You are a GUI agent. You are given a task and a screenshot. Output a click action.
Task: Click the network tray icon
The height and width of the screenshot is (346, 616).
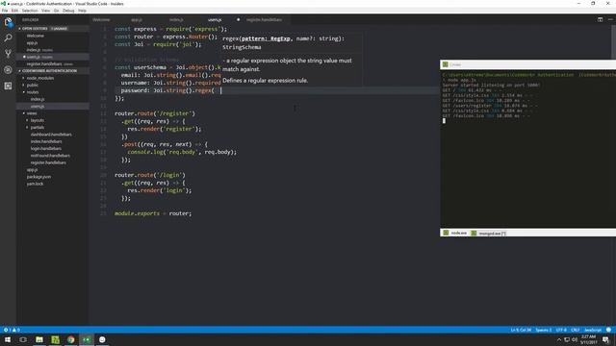click(x=567, y=339)
